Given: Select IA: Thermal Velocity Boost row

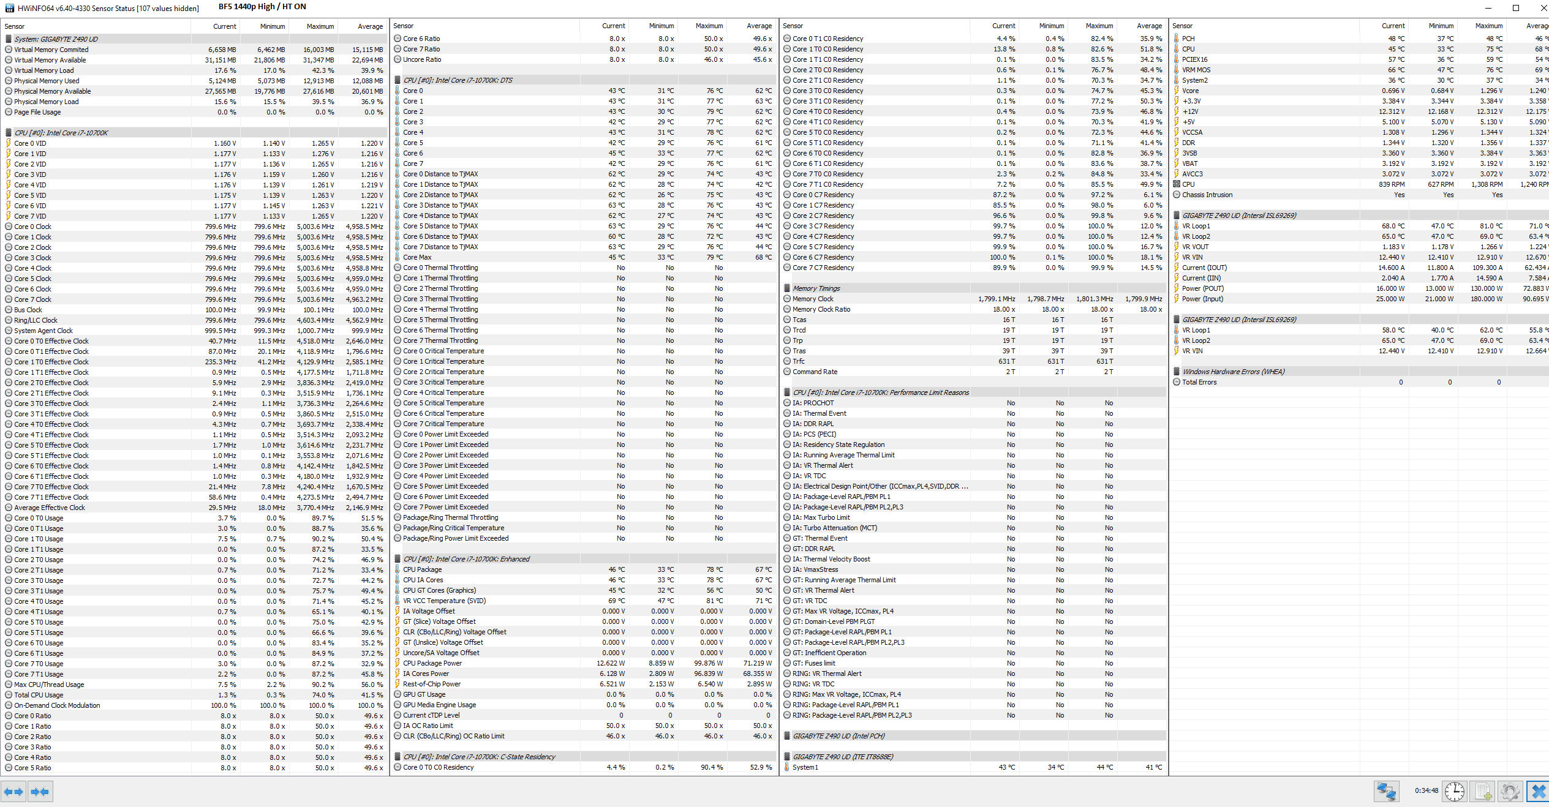Looking at the screenshot, I should (x=974, y=559).
